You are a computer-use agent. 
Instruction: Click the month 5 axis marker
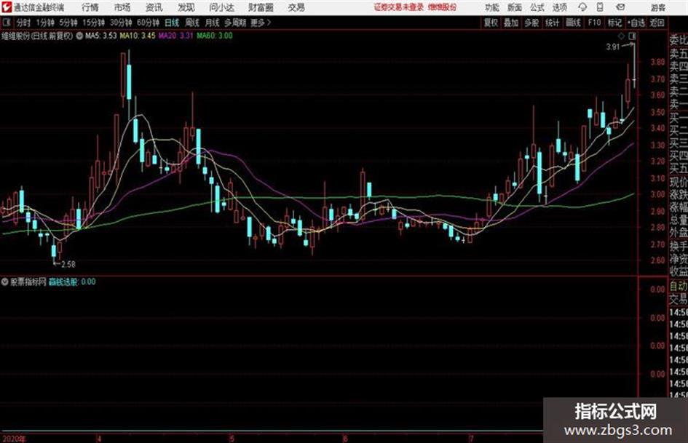232,439
